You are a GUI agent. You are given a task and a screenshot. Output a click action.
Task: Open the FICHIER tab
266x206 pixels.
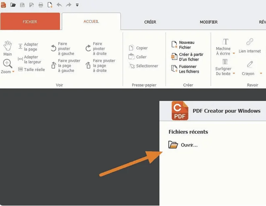(30, 21)
